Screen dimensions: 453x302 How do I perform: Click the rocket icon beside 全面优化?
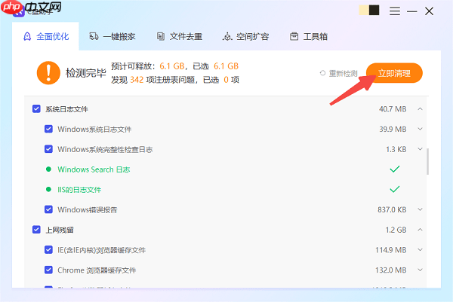(27, 37)
